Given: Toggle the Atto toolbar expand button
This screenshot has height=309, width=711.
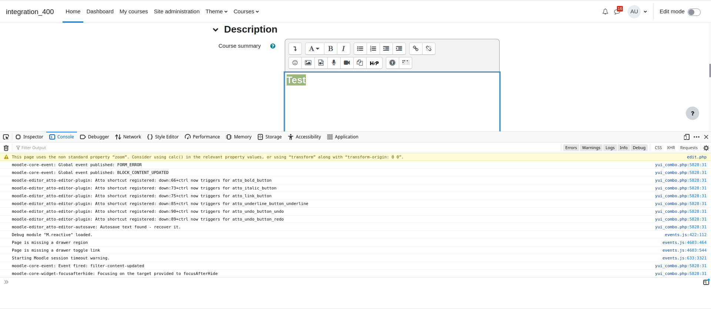Looking at the screenshot, I should pos(295,48).
